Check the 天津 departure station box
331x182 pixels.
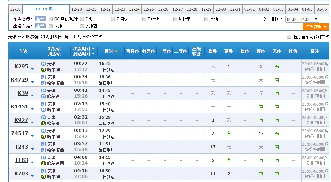tap(51, 26)
